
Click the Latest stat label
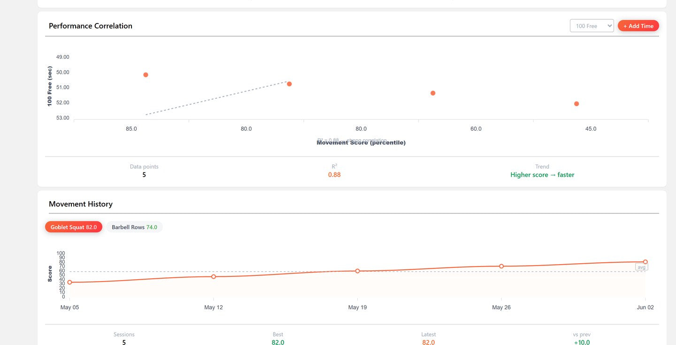pos(429,335)
